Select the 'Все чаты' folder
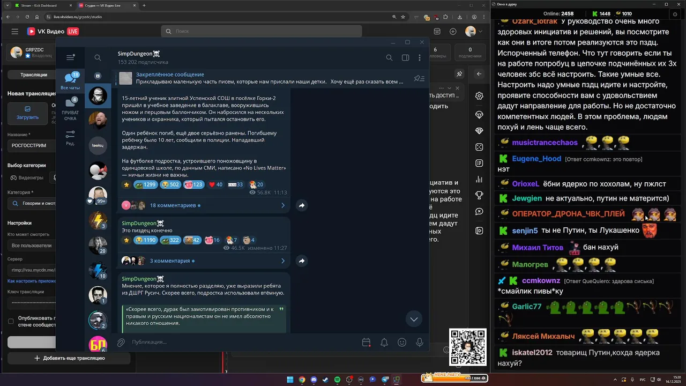 coord(70,81)
